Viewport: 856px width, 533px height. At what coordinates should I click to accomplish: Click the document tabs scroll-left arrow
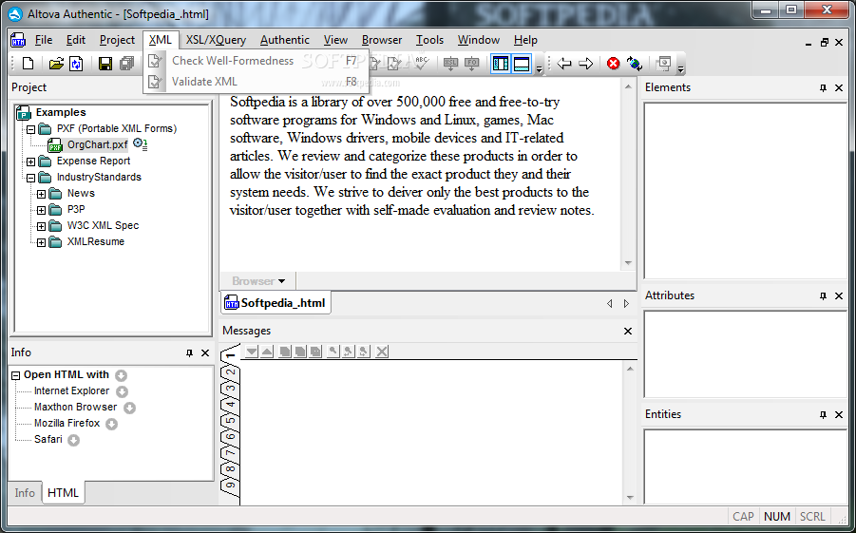coord(609,304)
